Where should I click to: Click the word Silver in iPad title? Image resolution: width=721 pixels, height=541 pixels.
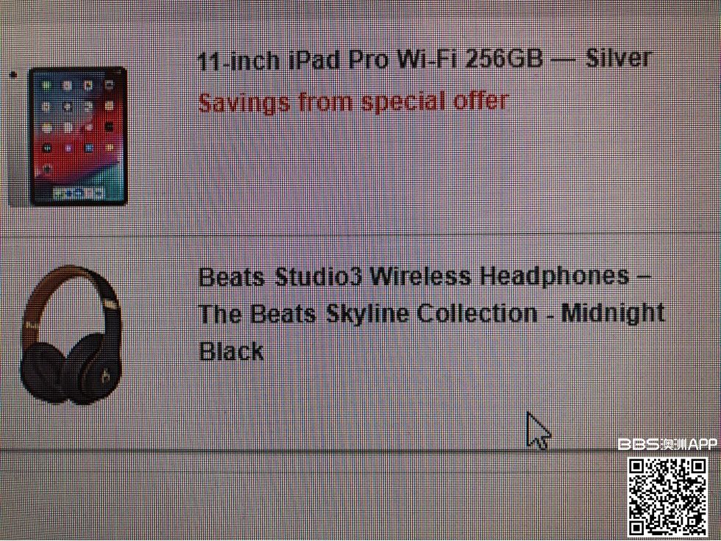619,58
